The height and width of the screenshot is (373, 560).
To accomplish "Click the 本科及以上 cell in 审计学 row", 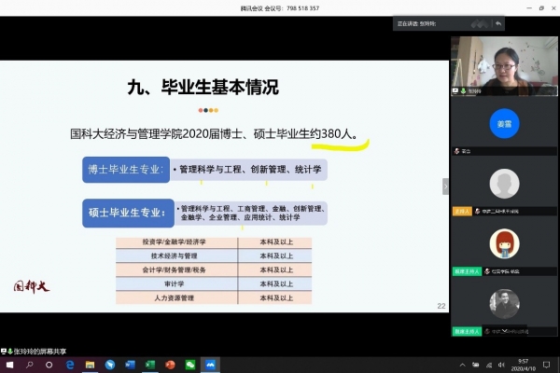I will (275, 283).
